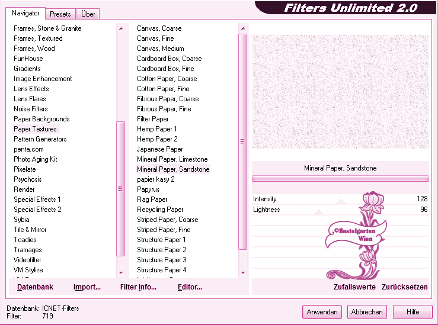Open Hilfe help button
Viewport: 438px width, 325px height.
413,312
